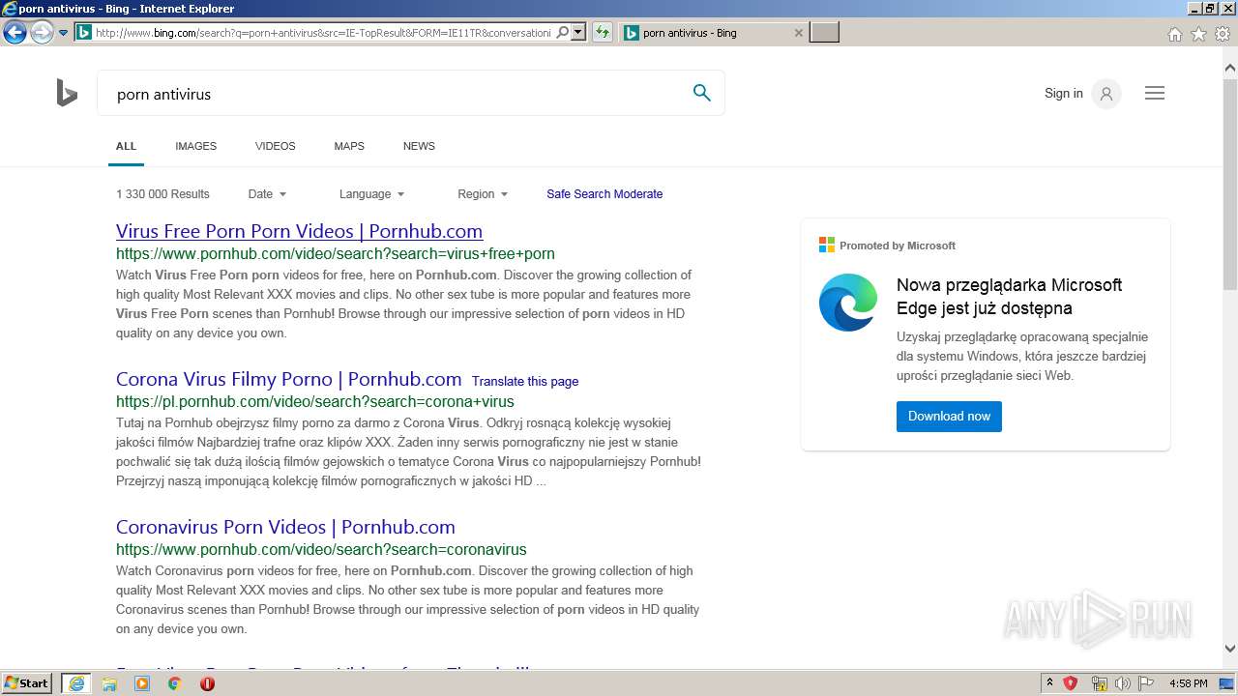Click the Download now button
The height and width of the screenshot is (696, 1238).
click(x=949, y=416)
